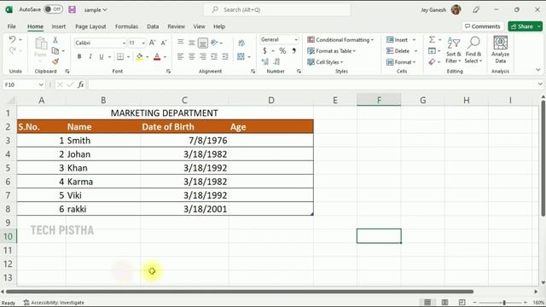Click Merge & Center icon
This screenshot has height=307, width=546.
point(241,56)
